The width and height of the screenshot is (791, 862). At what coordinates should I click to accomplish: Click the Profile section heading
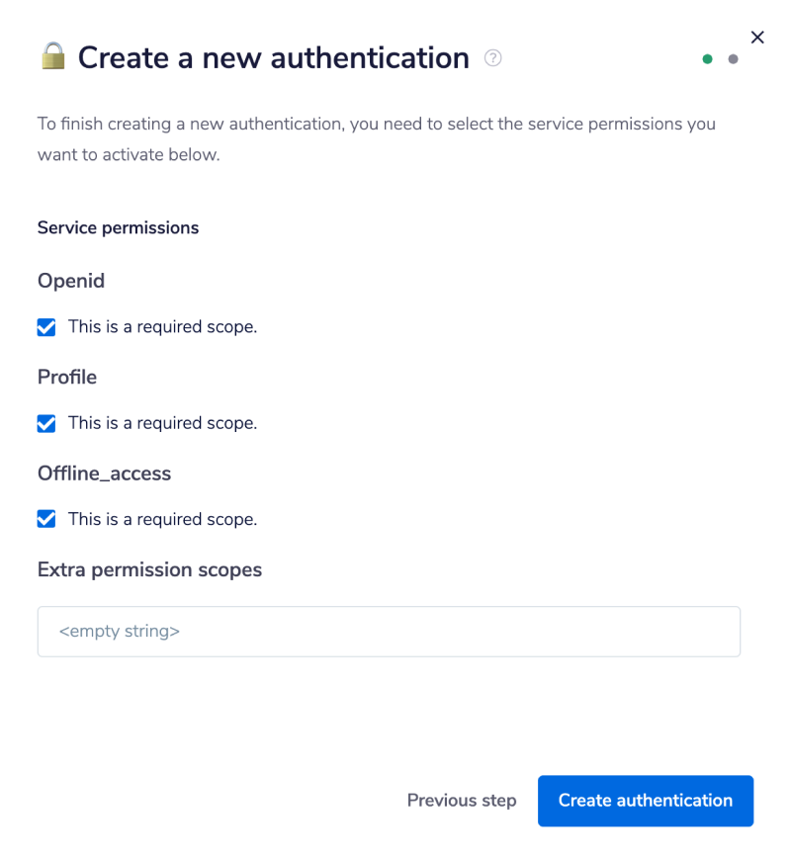[66, 377]
